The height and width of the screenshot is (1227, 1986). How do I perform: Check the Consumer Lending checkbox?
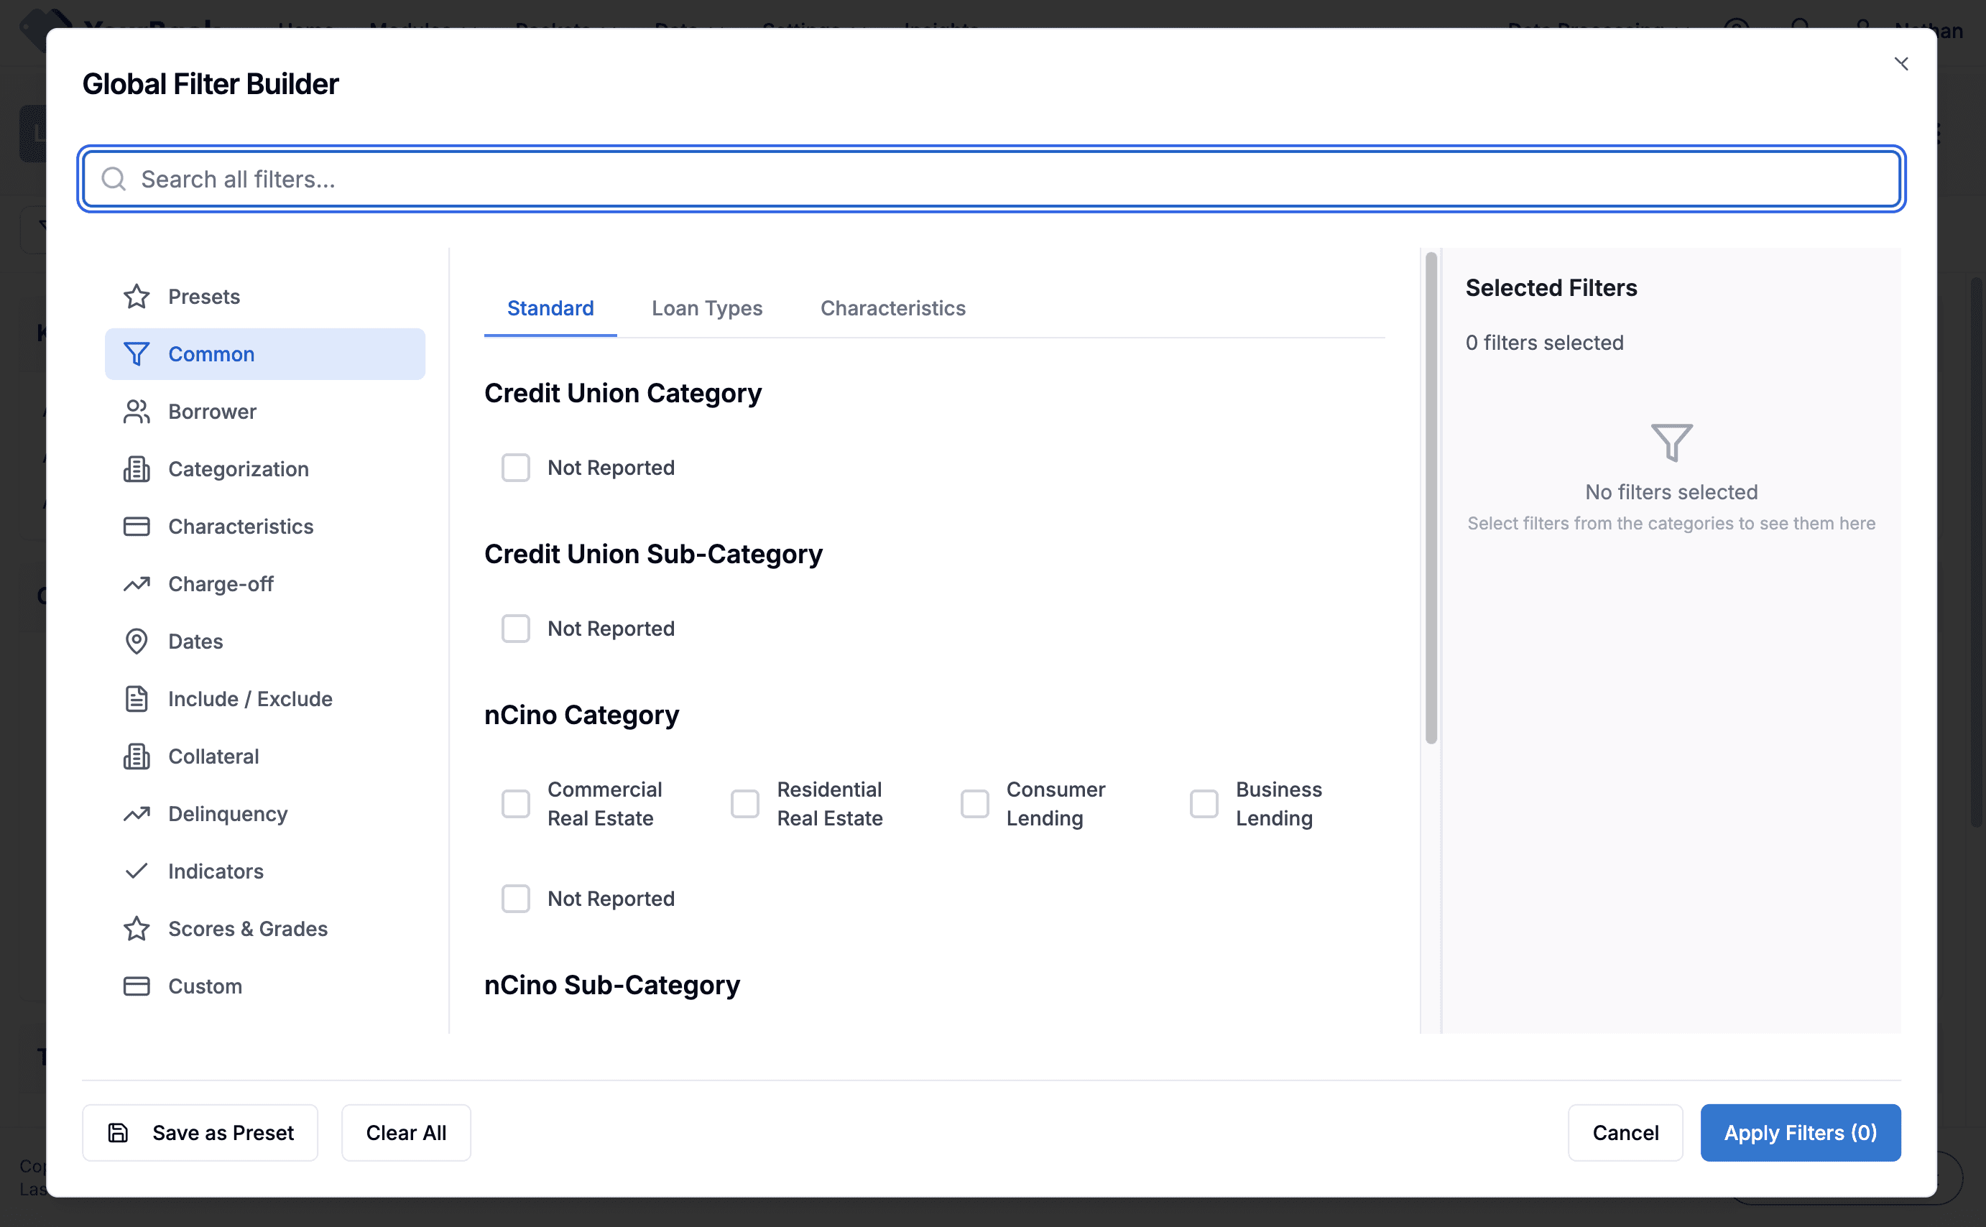[x=974, y=803]
